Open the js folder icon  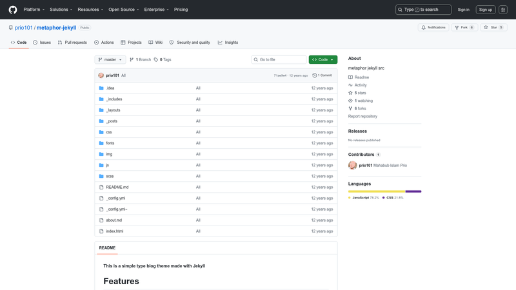pos(101,165)
